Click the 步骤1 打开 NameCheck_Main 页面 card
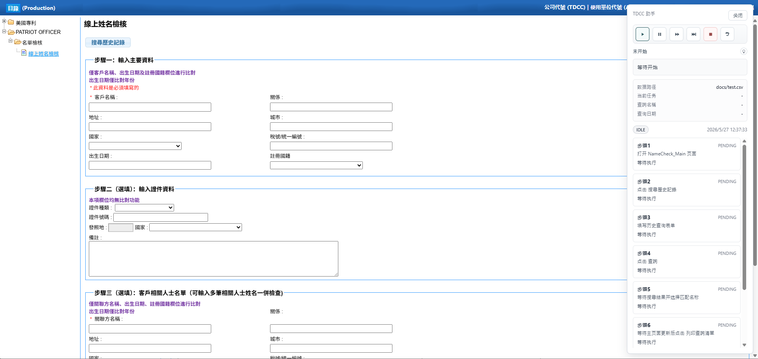Viewport: 758px width, 359px height. (687, 154)
